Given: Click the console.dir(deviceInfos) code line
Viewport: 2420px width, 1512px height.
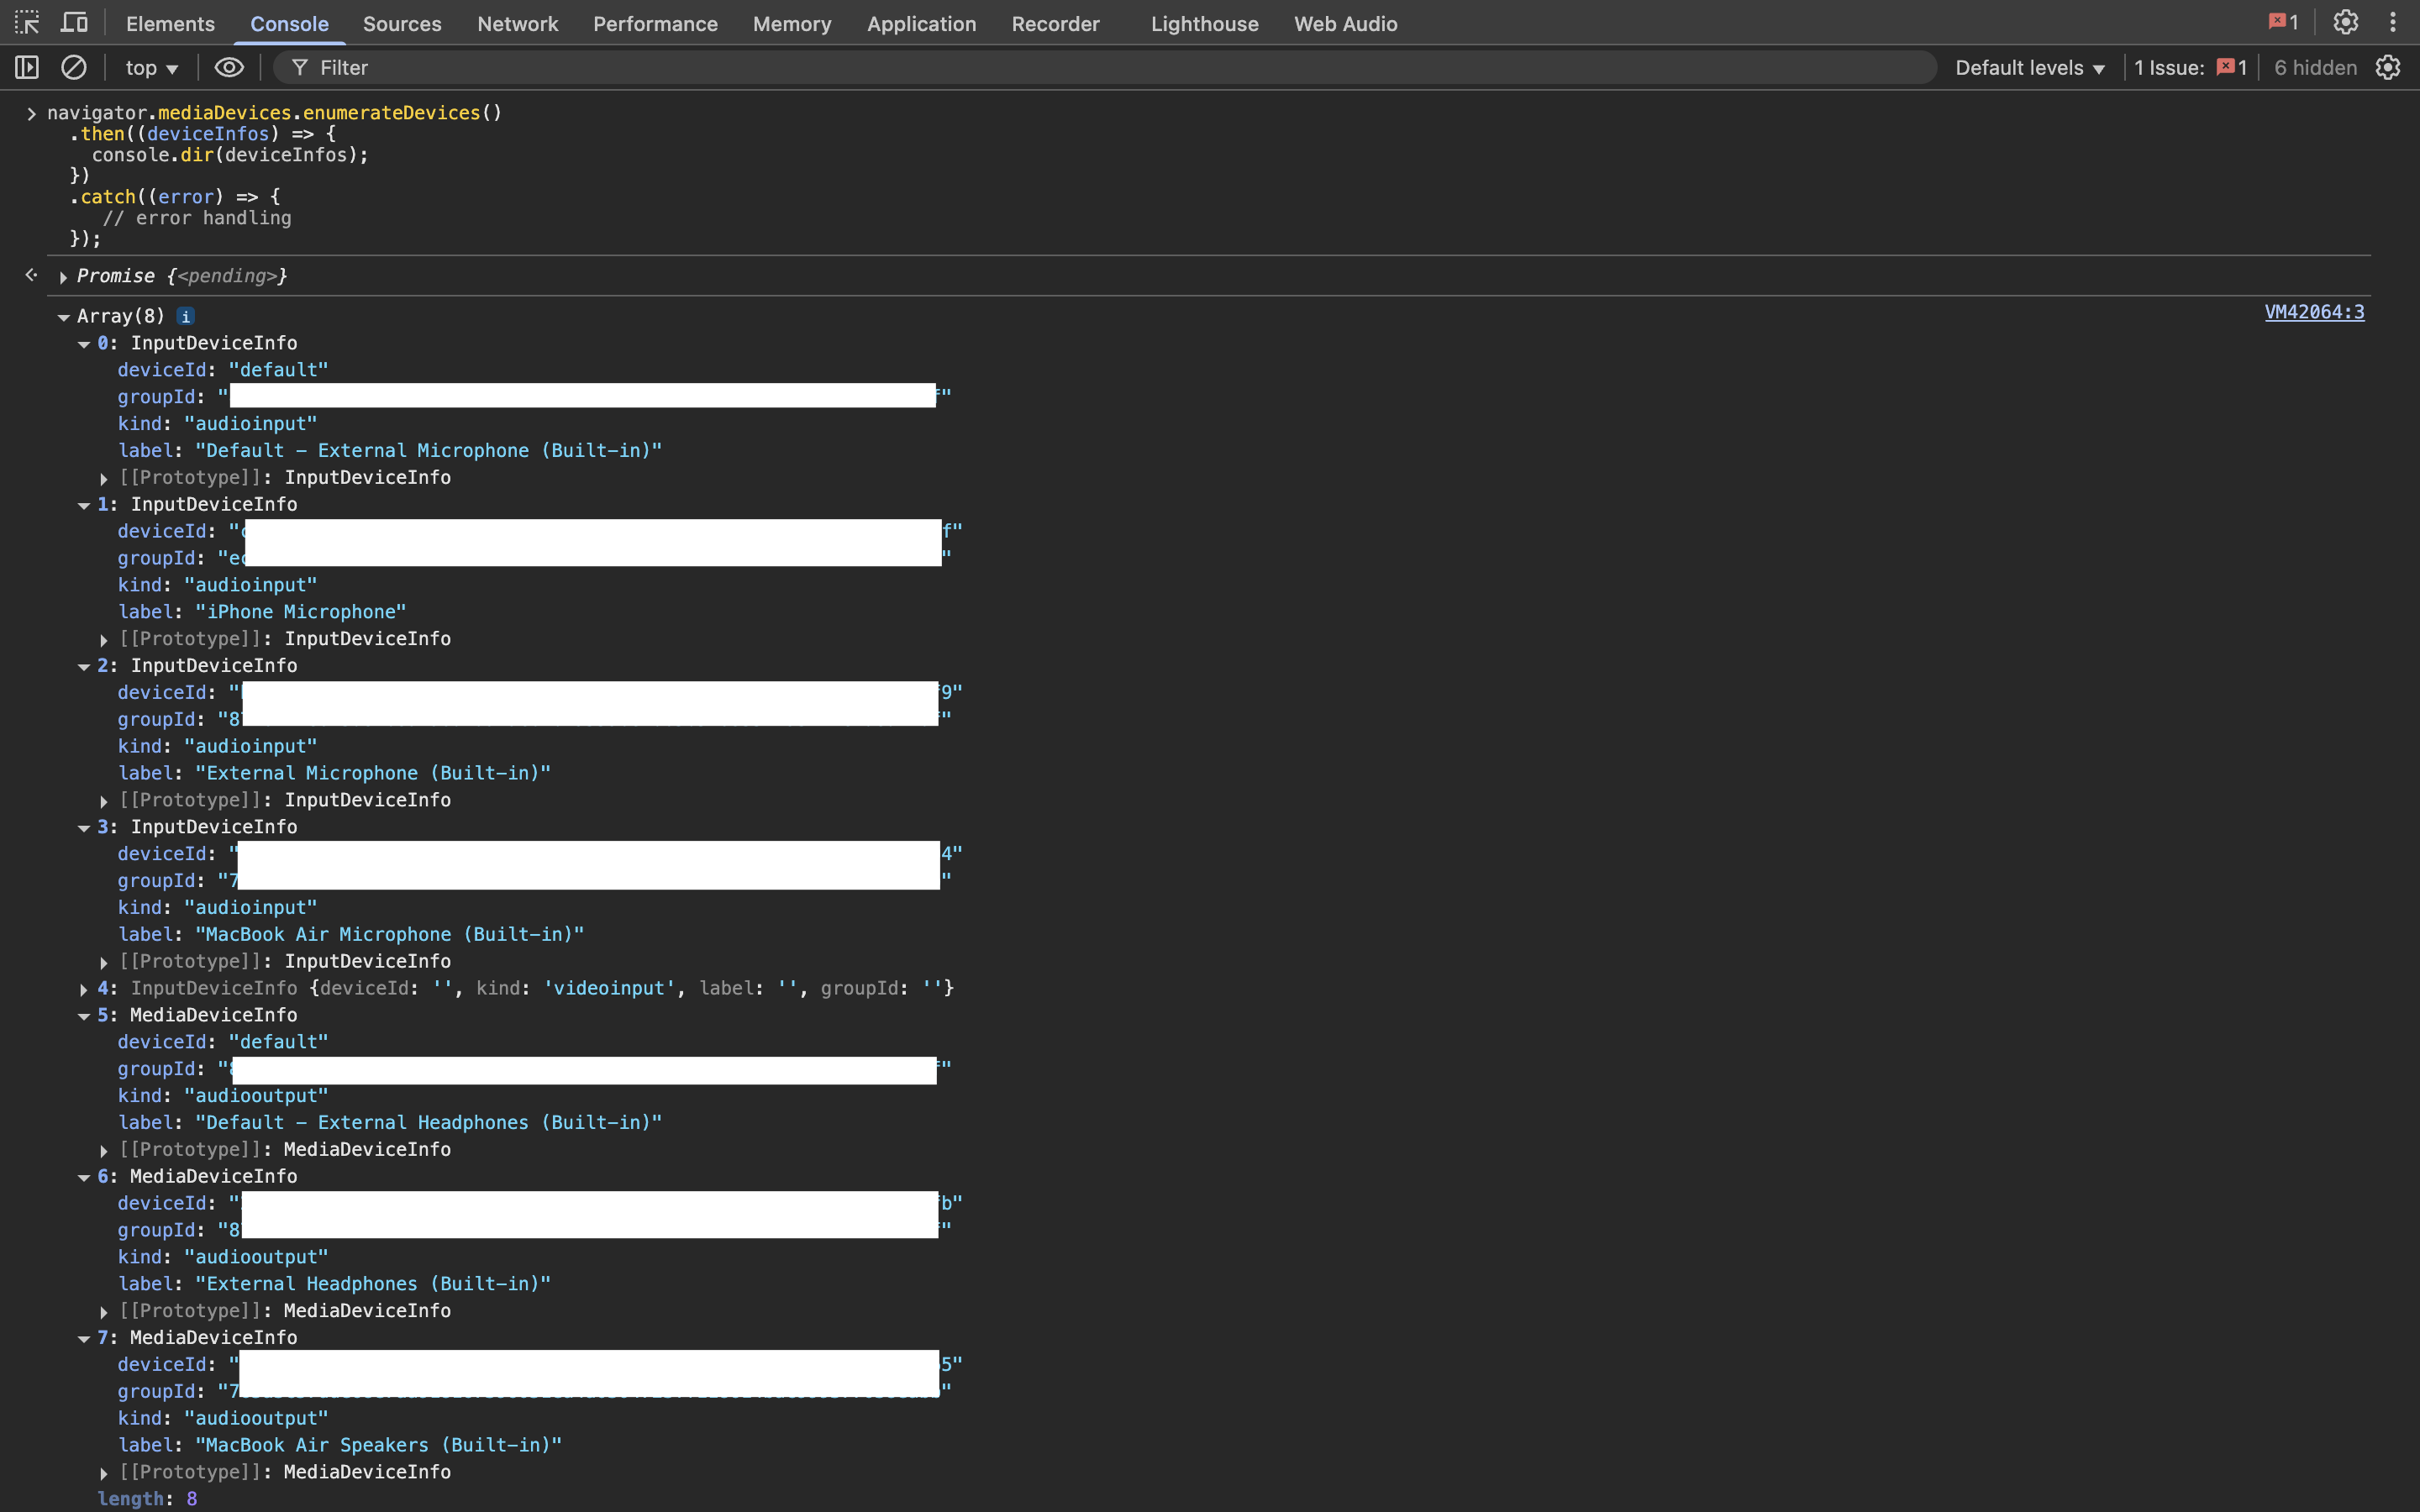Looking at the screenshot, I should point(230,155).
